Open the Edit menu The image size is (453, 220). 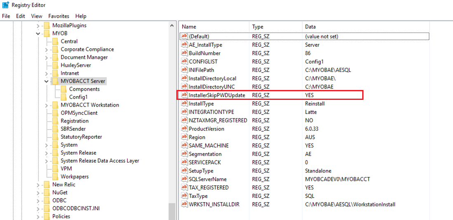click(x=21, y=16)
